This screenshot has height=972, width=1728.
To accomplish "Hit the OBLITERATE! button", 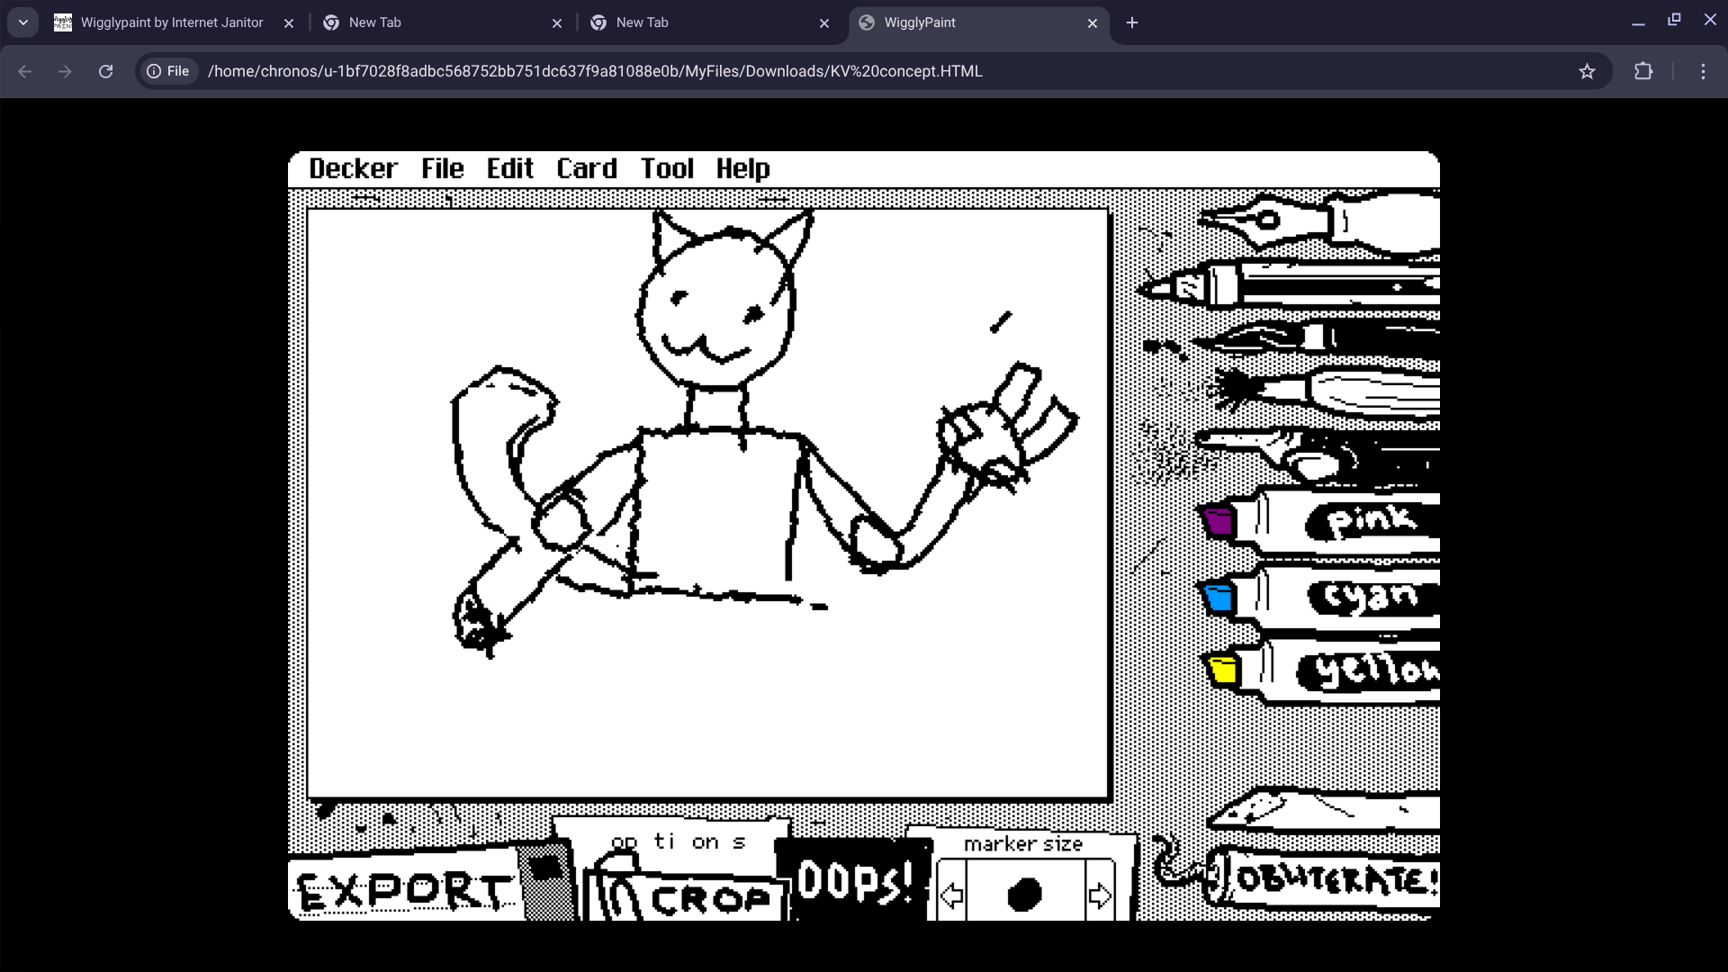I will tap(1332, 879).
